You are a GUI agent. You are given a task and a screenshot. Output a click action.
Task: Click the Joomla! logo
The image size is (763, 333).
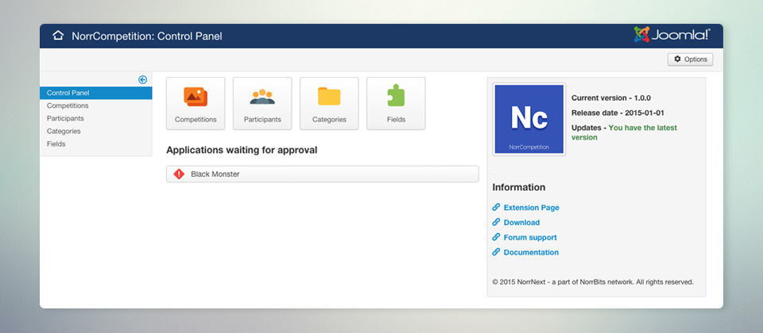(672, 34)
